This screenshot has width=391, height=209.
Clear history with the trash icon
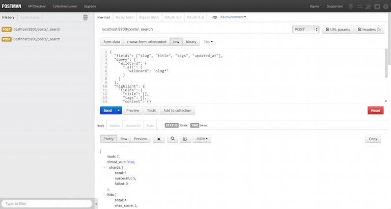click(x=86, y=17)
